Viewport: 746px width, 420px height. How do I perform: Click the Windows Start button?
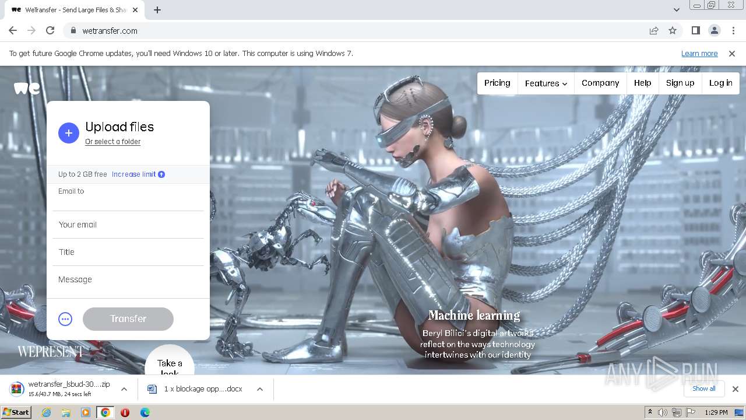click(16, 412)
